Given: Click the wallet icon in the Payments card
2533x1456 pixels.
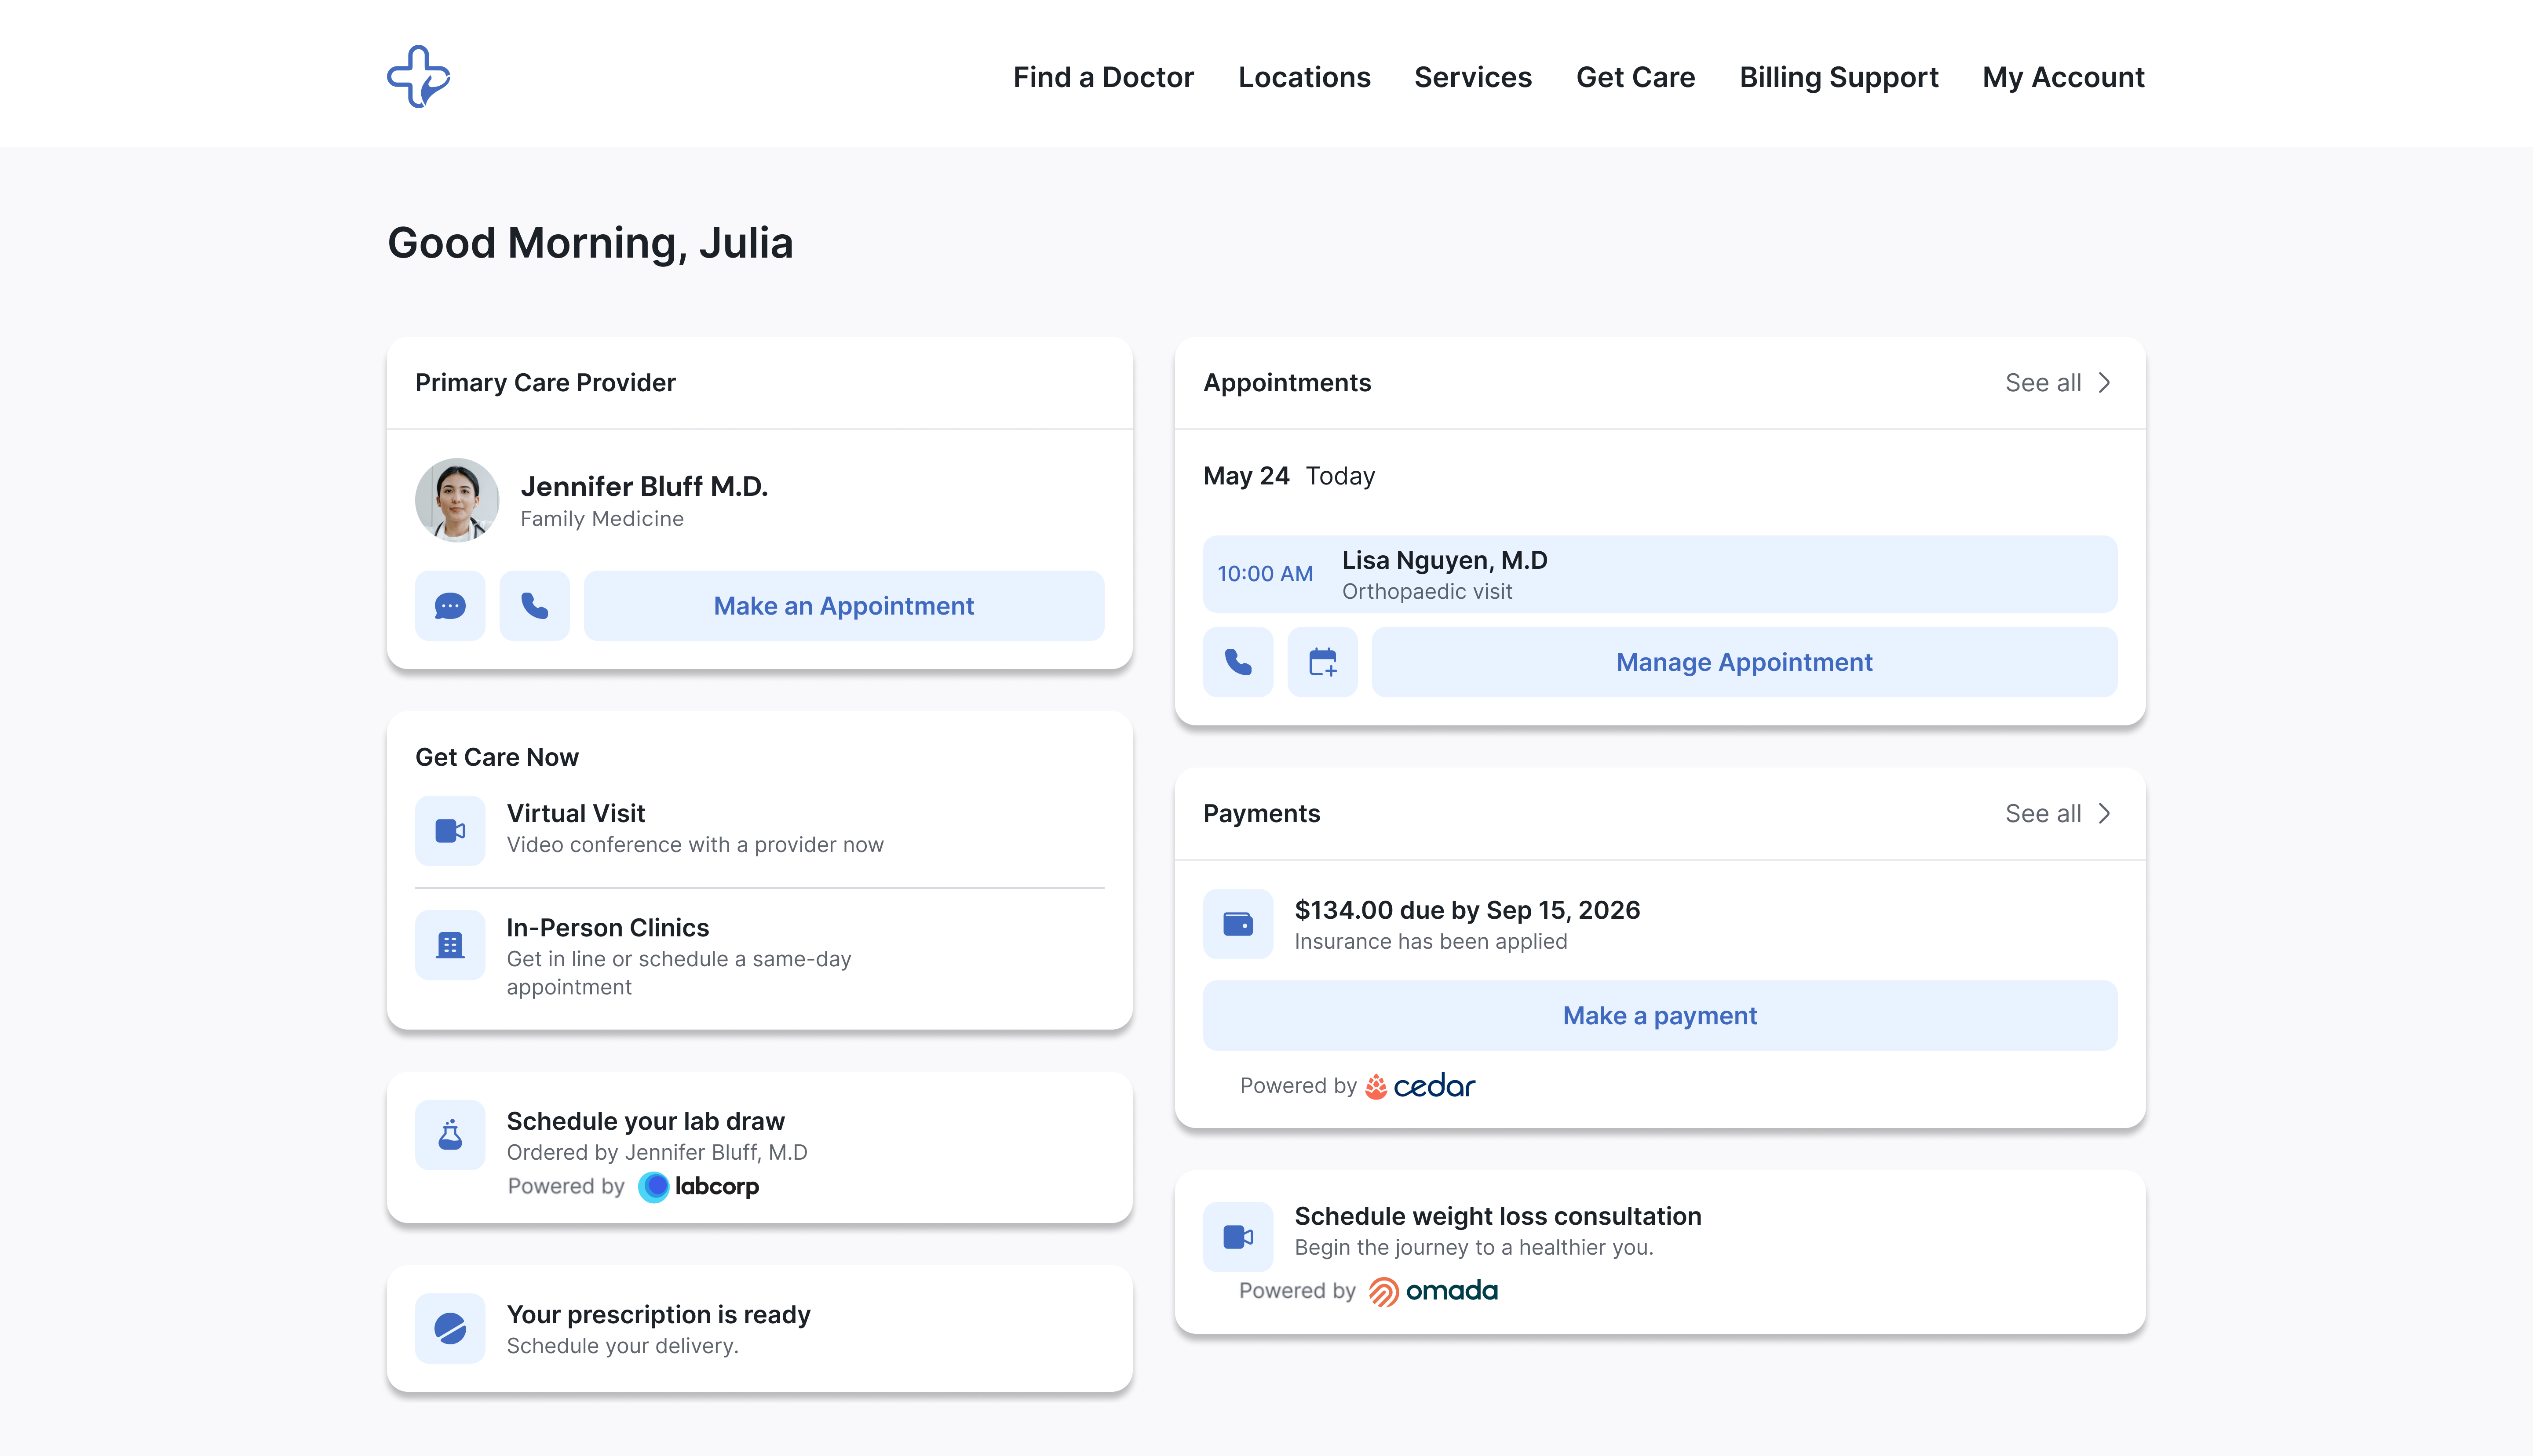Looking at the screenshot, I should tap(1238, 923).
